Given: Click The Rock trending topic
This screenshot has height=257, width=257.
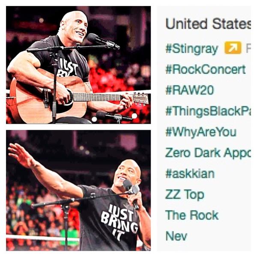Looking at the screenshot, I should [x=192, y=215].
